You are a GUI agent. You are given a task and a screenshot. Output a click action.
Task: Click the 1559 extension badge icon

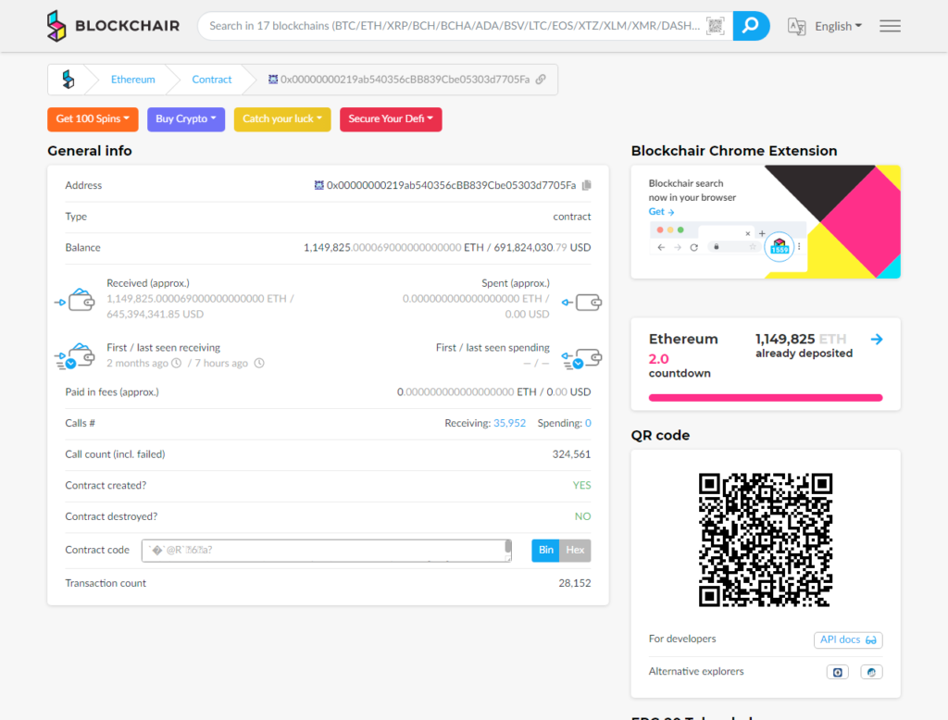tap(779, 247)
